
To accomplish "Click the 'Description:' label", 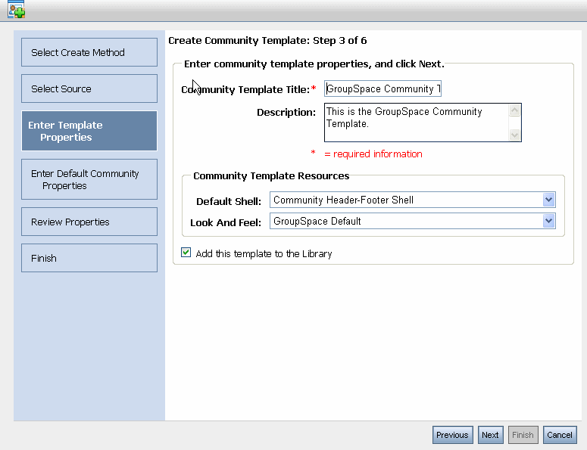I will (x=286, y=112).
